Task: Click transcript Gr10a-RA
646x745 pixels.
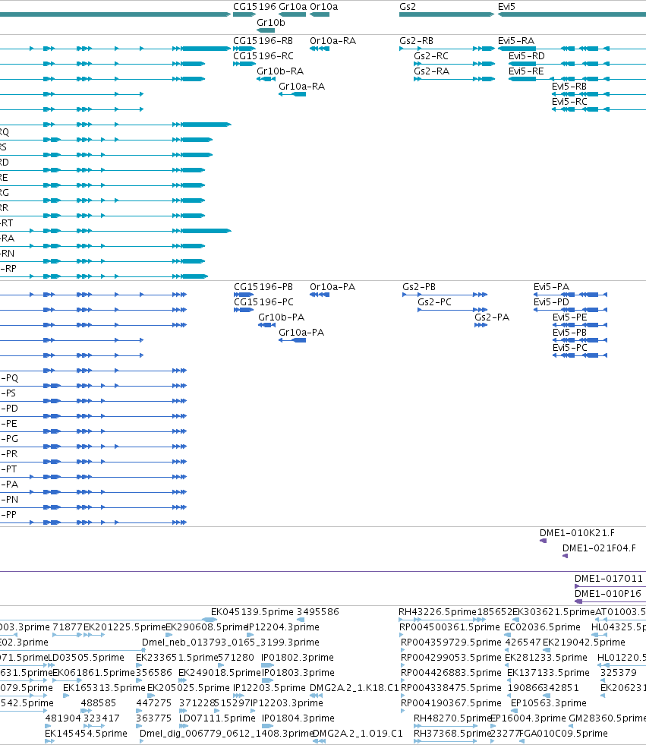Action: click(x=301, y=87)
